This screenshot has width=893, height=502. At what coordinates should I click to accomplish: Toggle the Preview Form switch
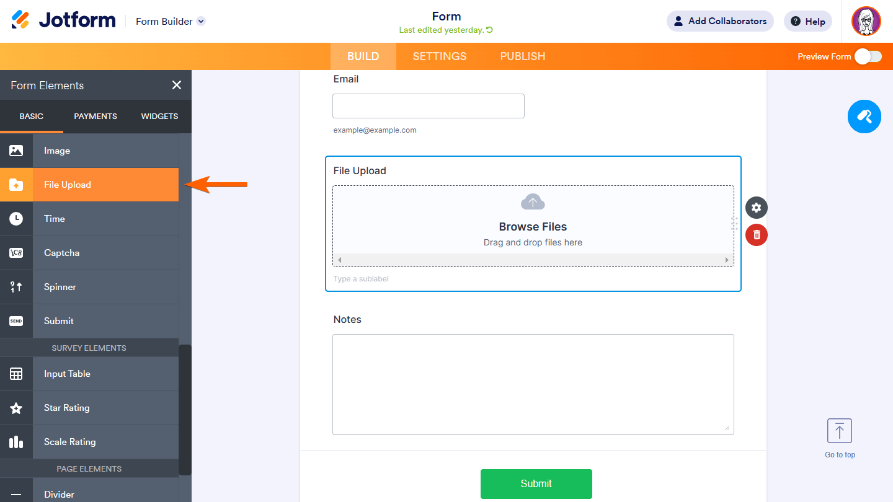(x=868, y=56)
